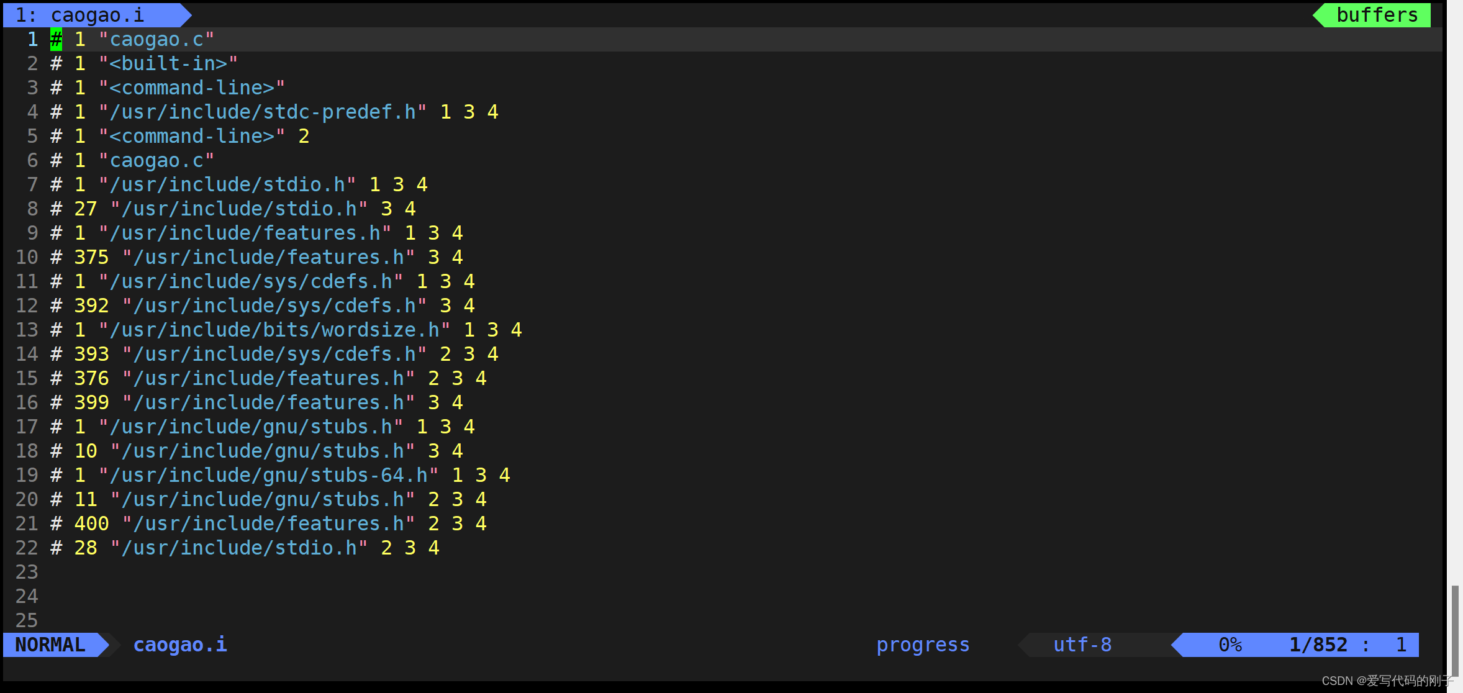This screenshot has height=693, width=1463.
Task: Click the flag 2 ending line 5
Action: tap(304, 136)
